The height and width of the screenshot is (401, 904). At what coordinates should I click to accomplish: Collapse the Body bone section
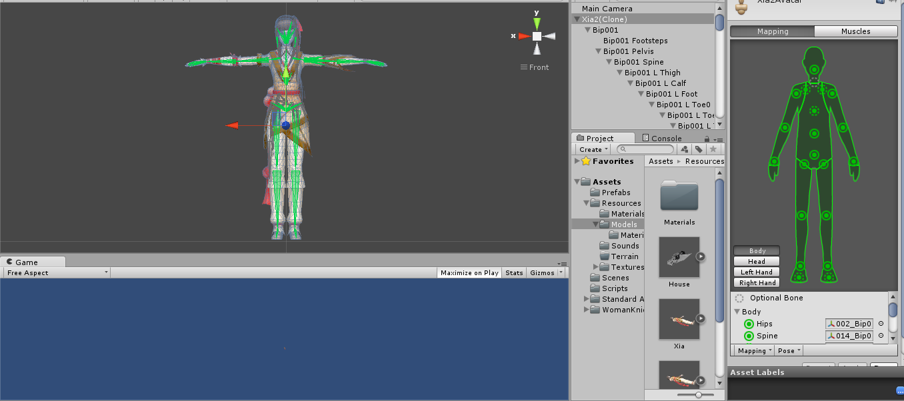coord(737,312)
